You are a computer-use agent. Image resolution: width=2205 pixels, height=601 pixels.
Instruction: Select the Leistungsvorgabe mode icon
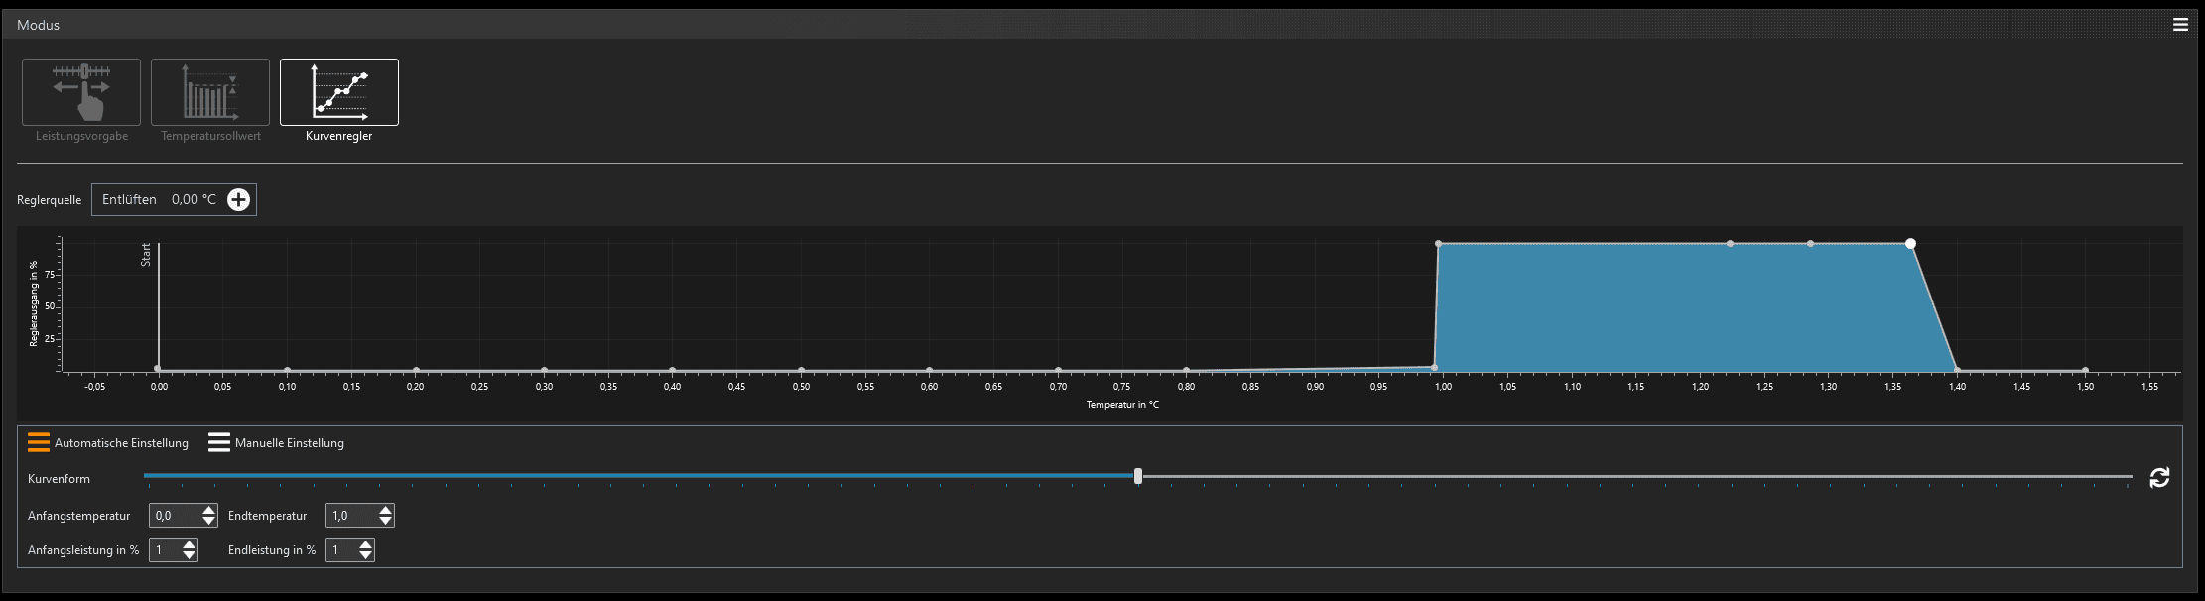pyautogui.click(x=81, y=92)
